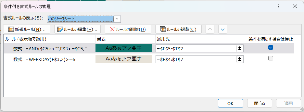Open ルールの編集(E)... dialog

pos(77,29)
